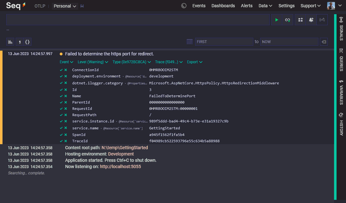
Task: Exclude dotnet.ilogger.category with the X
Action: 66,83
